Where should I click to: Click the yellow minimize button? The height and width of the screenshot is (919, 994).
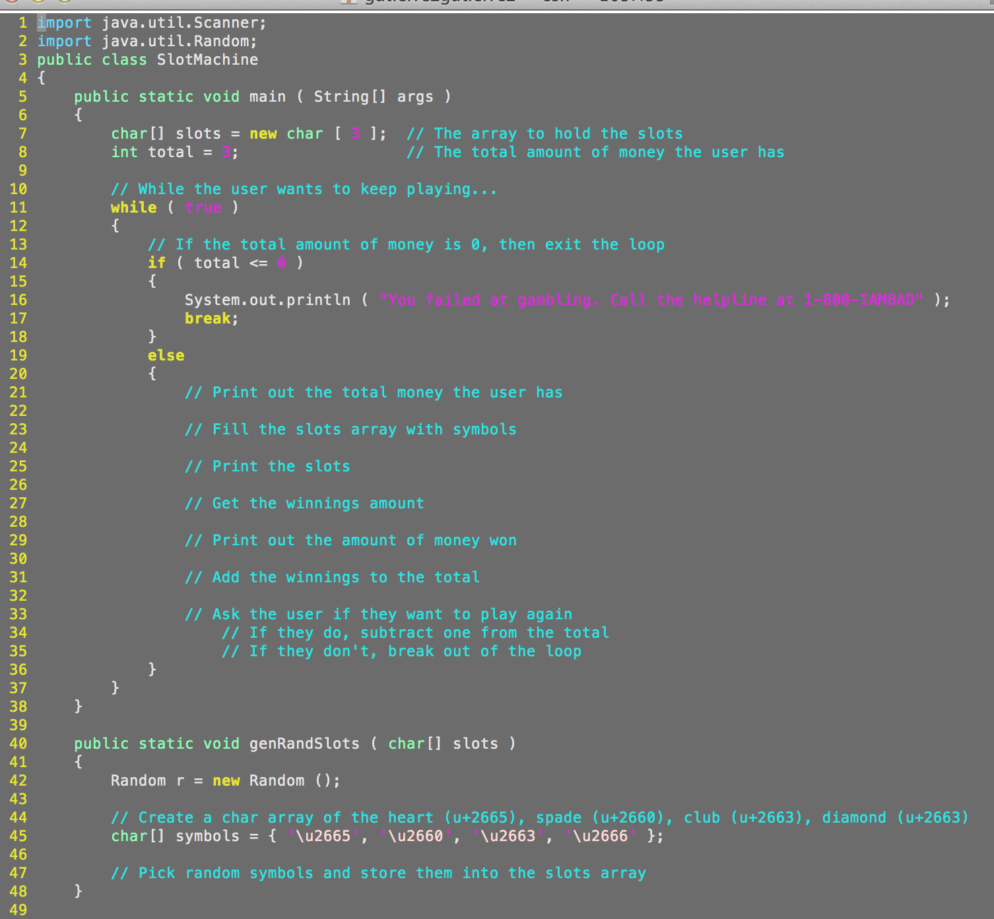pos(38,3)
